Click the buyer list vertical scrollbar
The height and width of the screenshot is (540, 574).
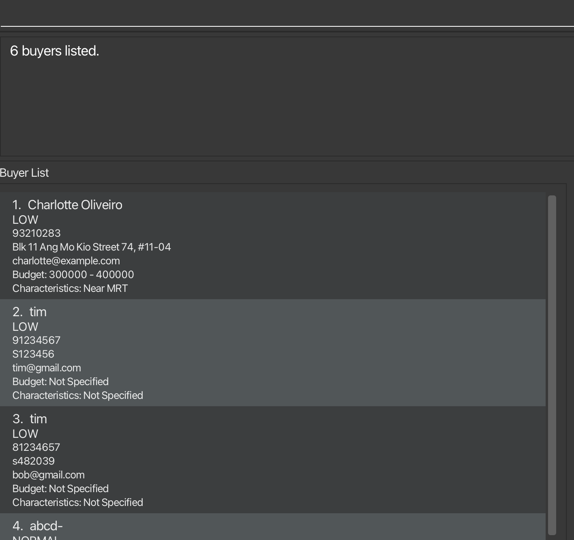552,365
